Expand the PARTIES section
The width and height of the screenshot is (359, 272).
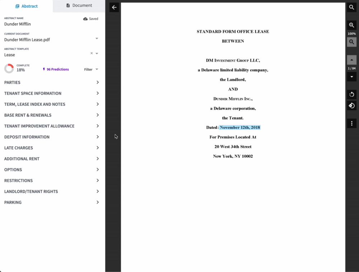(51, 83)
